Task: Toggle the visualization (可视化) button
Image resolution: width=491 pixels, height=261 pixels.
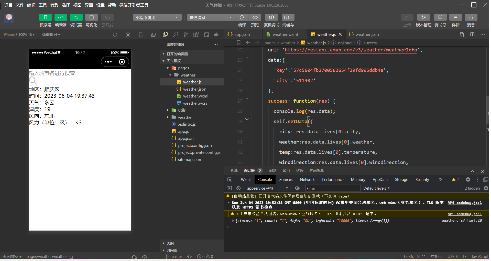Action: coord(91,17)
